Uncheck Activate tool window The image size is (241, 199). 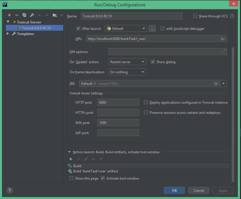coord(103,178)
